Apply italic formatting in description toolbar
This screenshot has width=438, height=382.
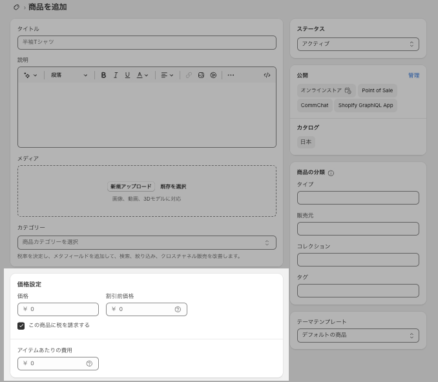(116, 75)
